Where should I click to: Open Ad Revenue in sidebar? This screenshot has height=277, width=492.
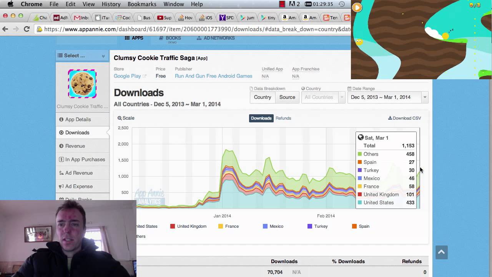pos(82,173)
